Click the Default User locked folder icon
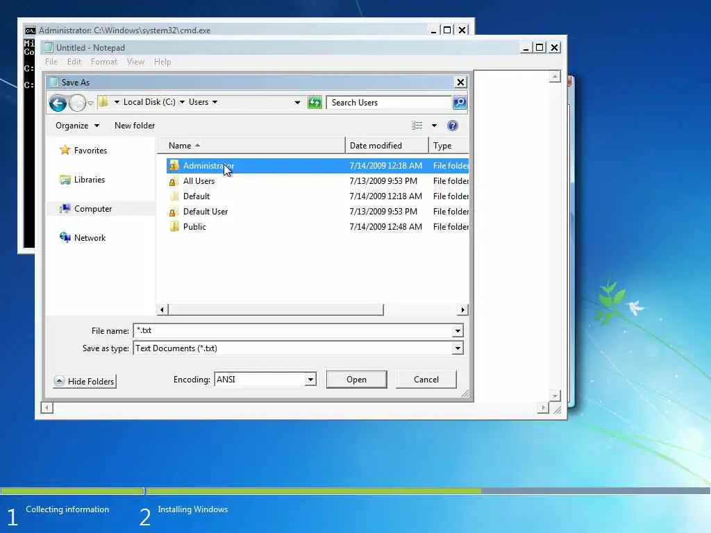The height and width of the screenshot is (533, 711). click(174, 212)
